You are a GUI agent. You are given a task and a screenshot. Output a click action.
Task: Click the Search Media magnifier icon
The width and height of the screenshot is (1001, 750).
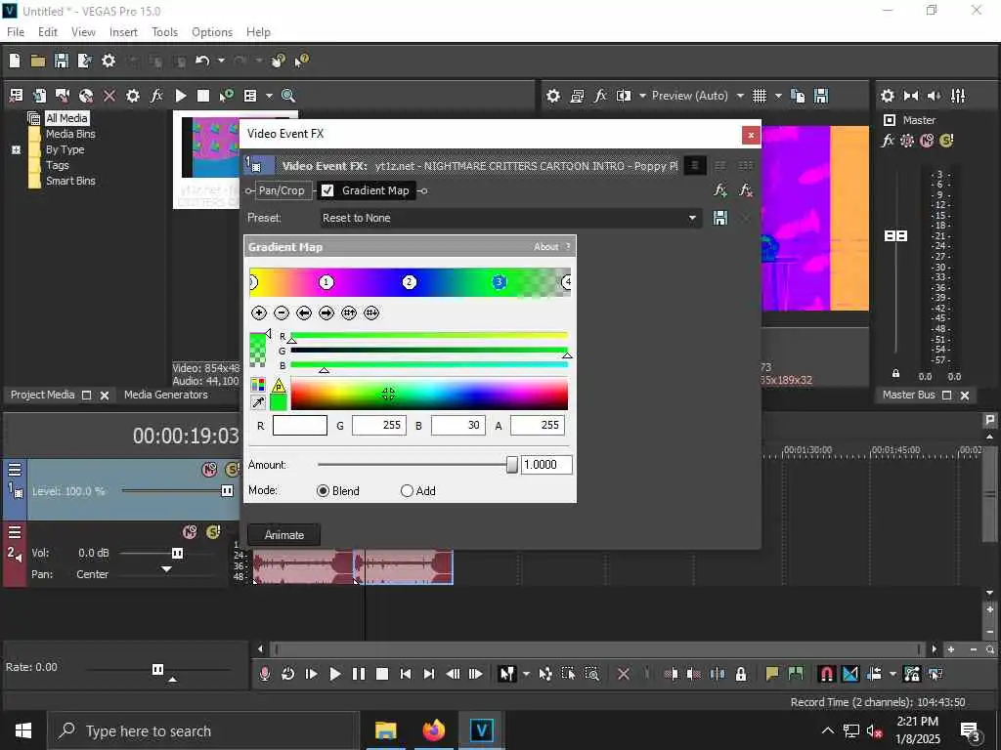[x=288, y=96]
